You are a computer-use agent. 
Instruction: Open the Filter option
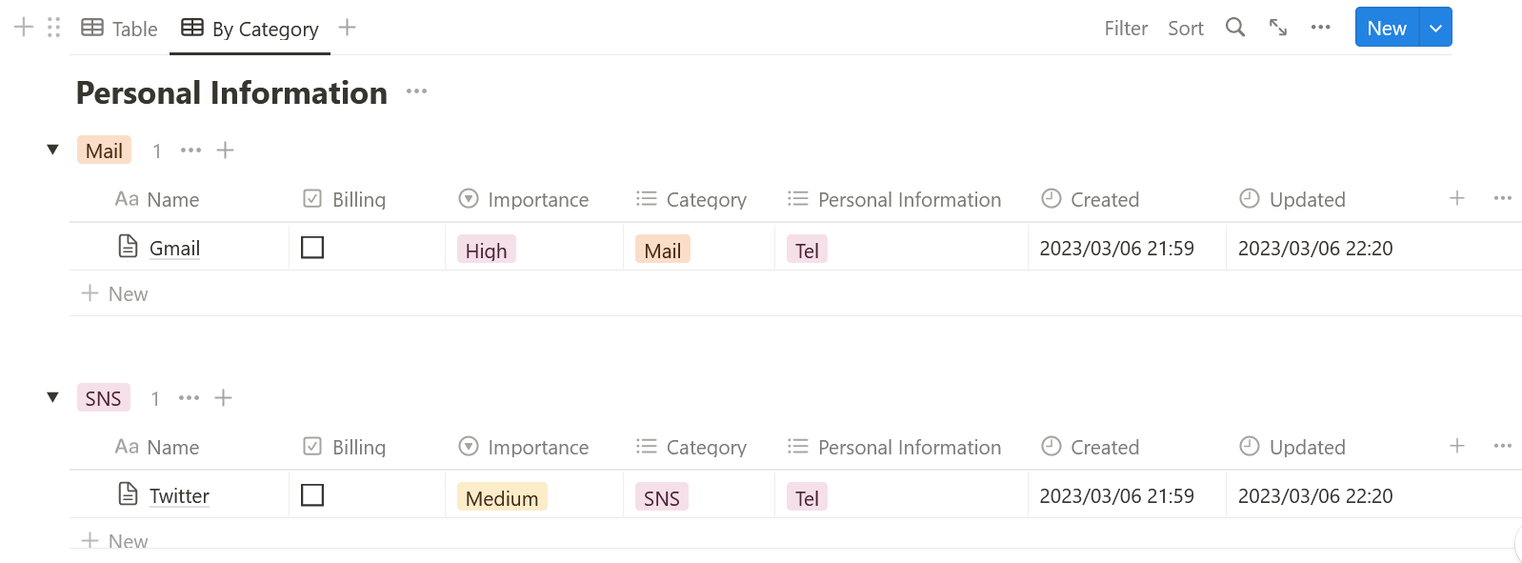point(1126,29)
